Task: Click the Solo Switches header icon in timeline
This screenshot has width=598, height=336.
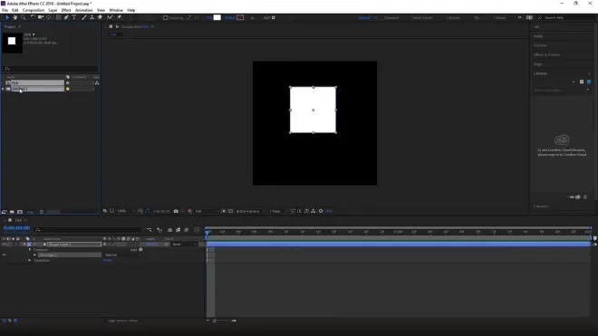Action: point(13,239)
